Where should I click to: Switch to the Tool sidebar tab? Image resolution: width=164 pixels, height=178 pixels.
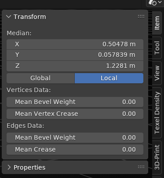coord(157,48)
